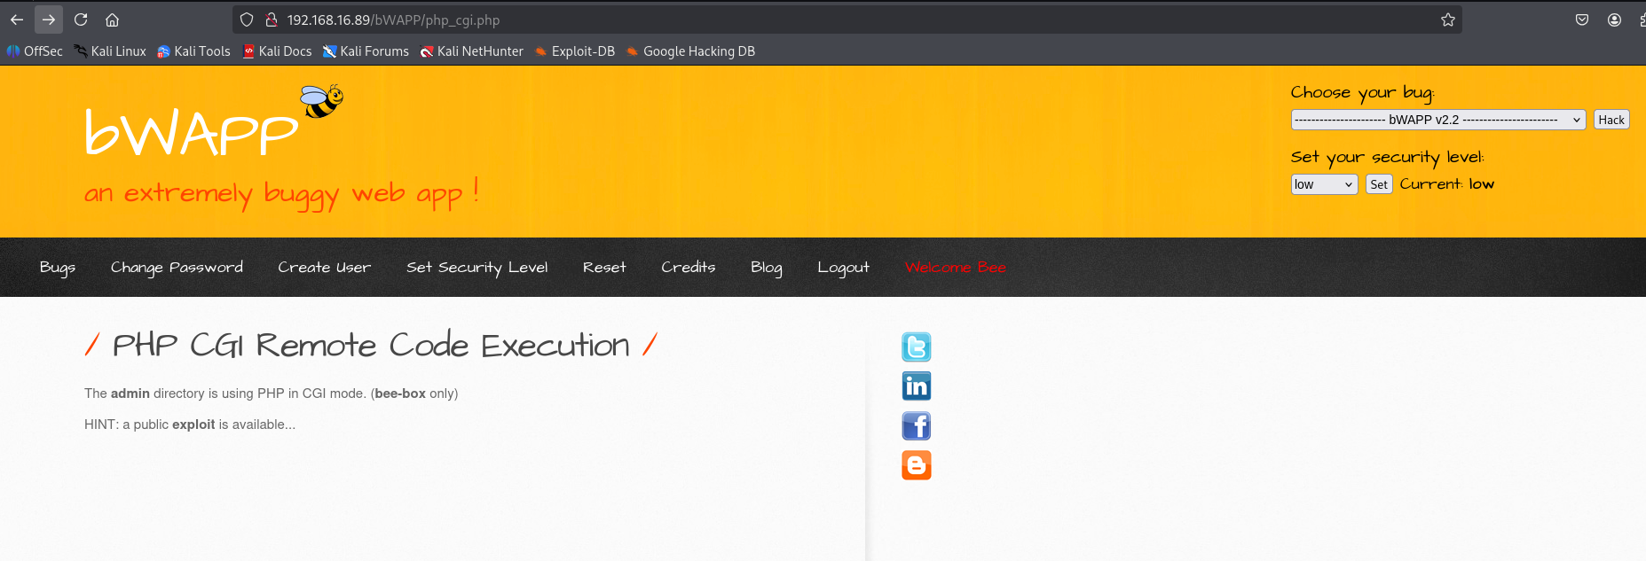The height and width of the screenshot is (561, 1646).
Task: Open the Kali Docs bookmark
Action: pyautogui.click(x=277, y=51)
